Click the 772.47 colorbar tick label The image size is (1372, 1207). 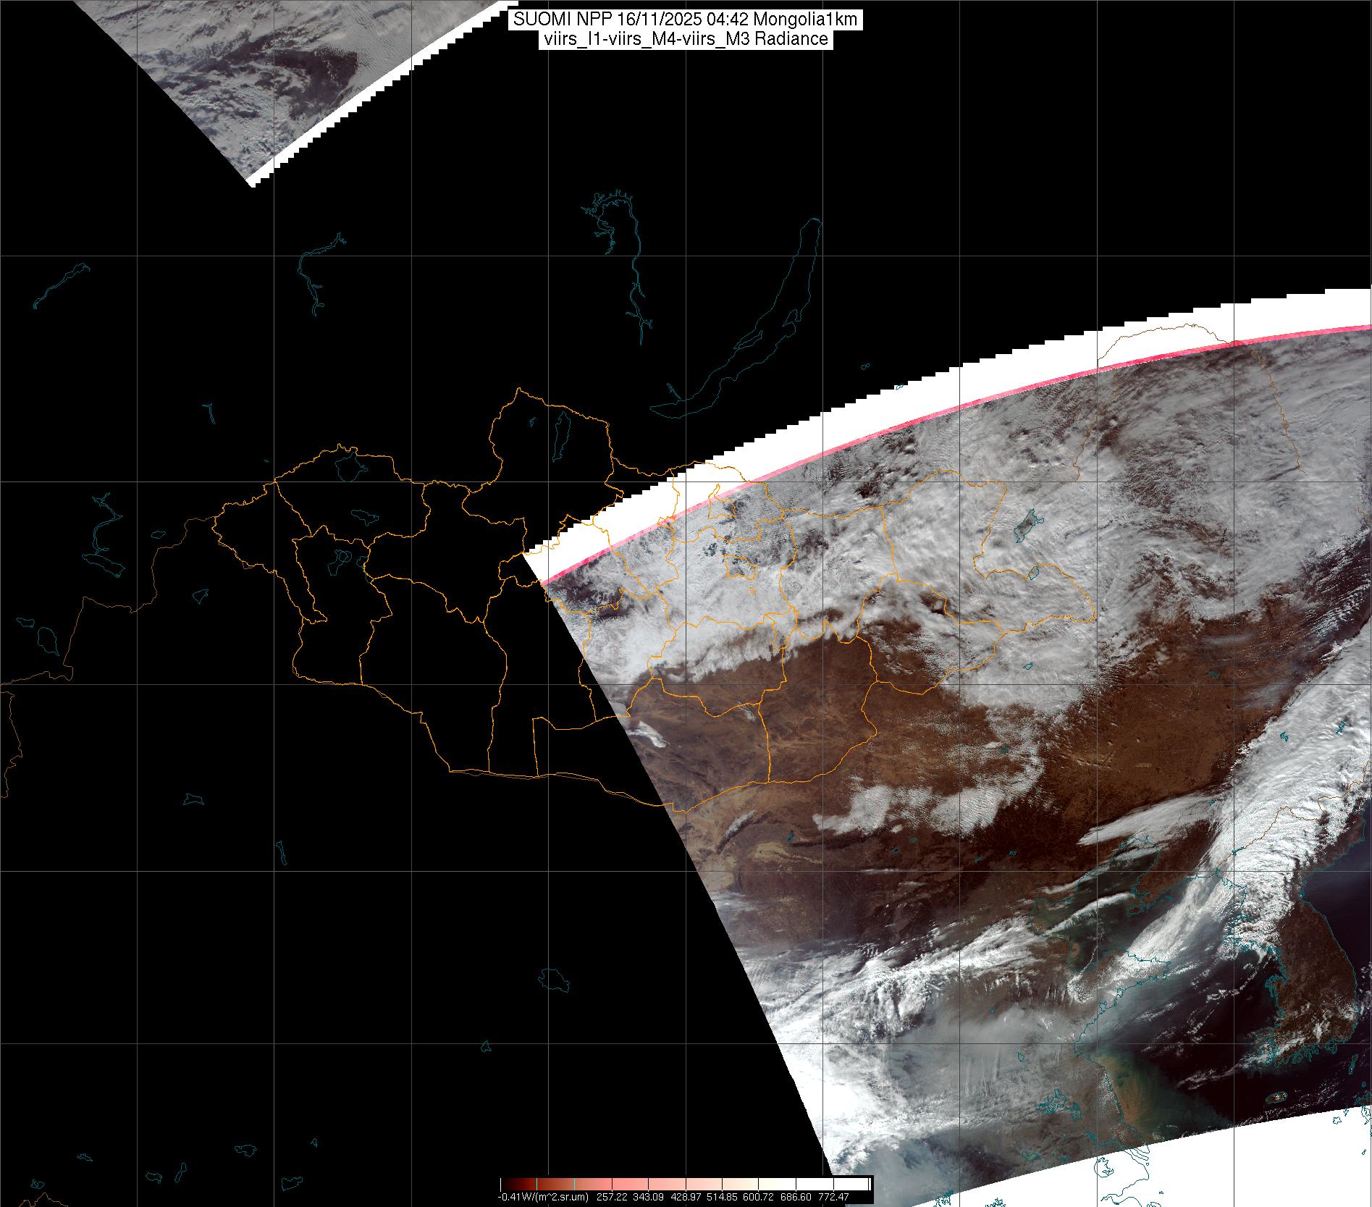pos(834,1197)
